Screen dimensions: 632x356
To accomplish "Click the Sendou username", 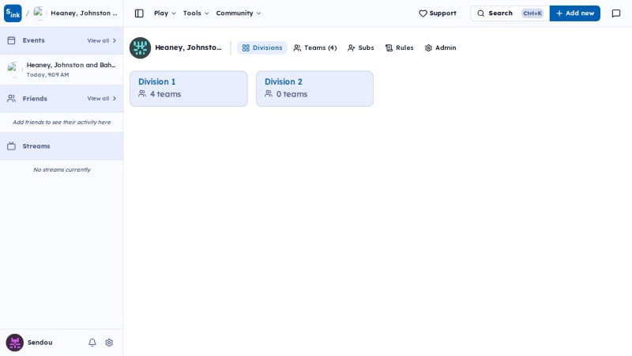I will [x=40, y=343].
